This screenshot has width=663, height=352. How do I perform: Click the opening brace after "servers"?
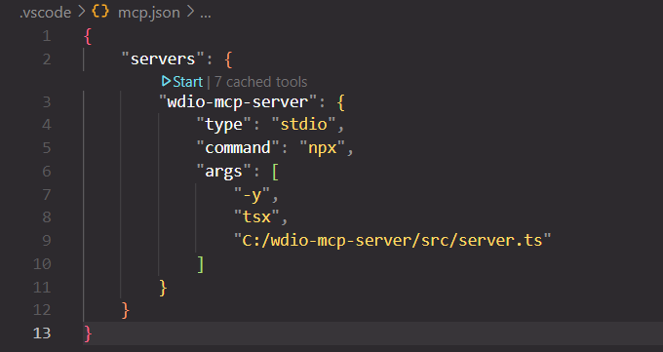[x=228, y=59]
